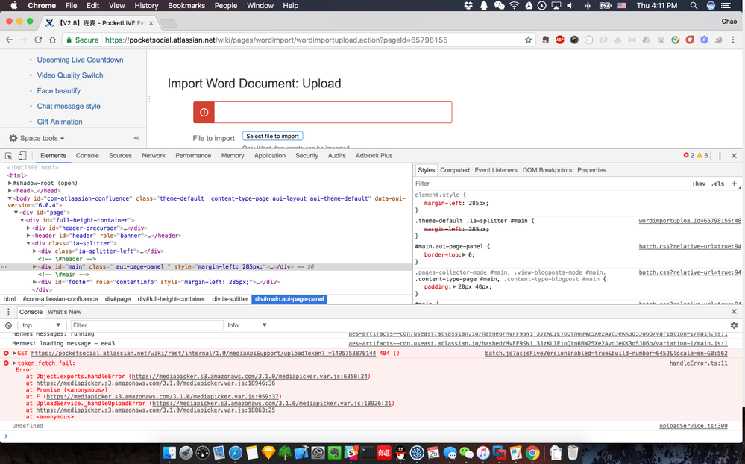Toggle the .cls element classes panel

point(718,184)
